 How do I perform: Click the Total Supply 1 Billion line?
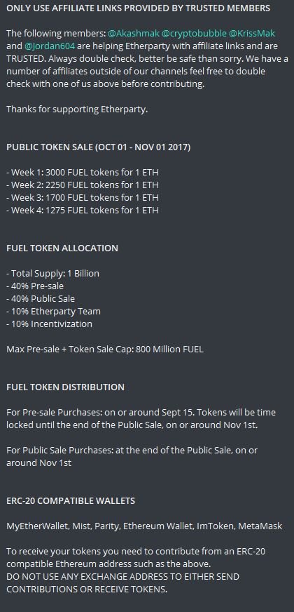pyautogui.click(x=53, y=273)
